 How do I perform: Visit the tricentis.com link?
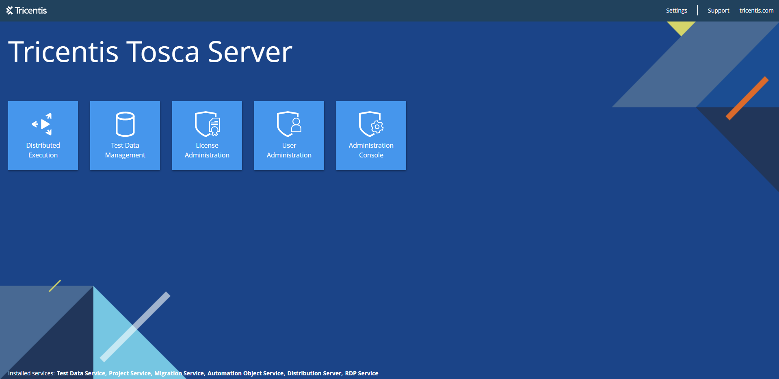click(x=756, y=11)
